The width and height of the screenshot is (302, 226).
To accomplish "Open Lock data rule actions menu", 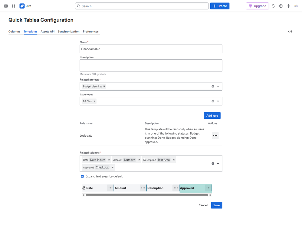I will click(215, 135).
